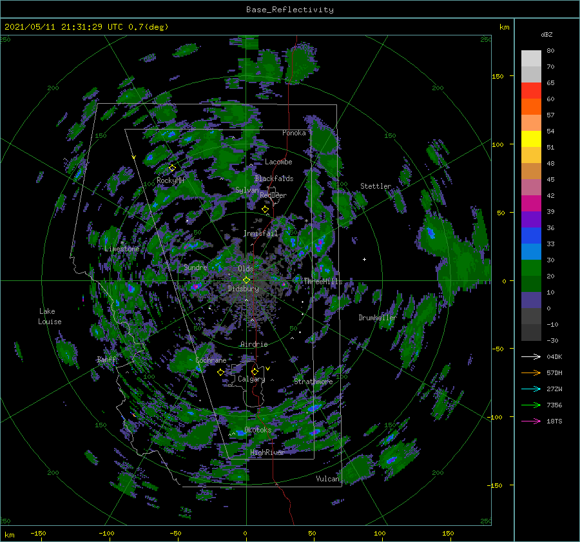Click the Ponoka city label
Screen dimensions: 580x542
coord(294,133)
